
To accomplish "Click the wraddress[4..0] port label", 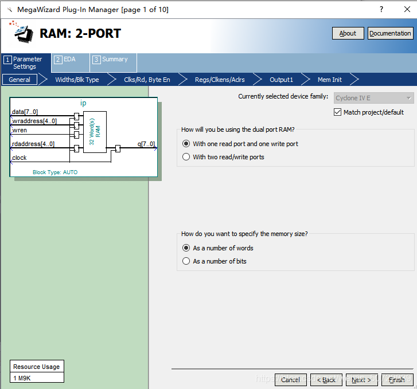I will [x=34, y=121].
